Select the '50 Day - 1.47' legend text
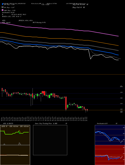 click(9, 7)
